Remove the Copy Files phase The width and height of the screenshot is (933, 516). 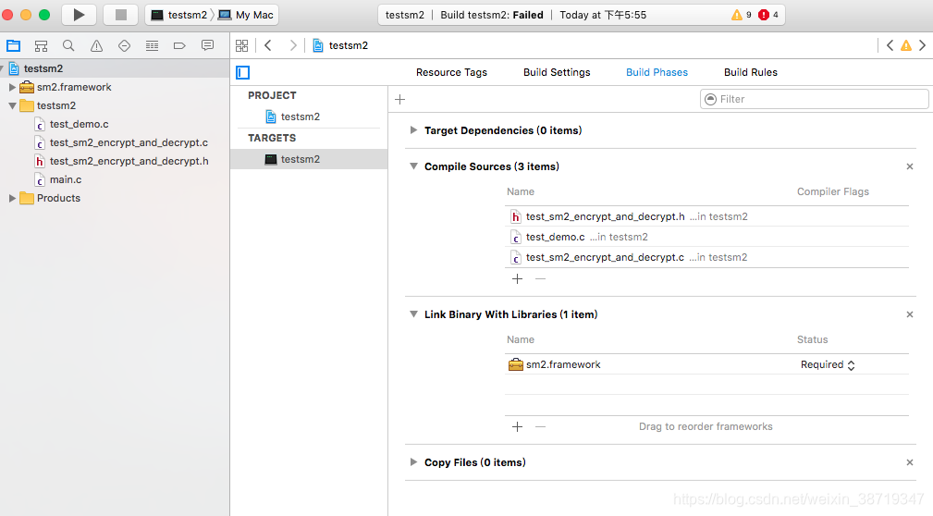pos(909,462)
